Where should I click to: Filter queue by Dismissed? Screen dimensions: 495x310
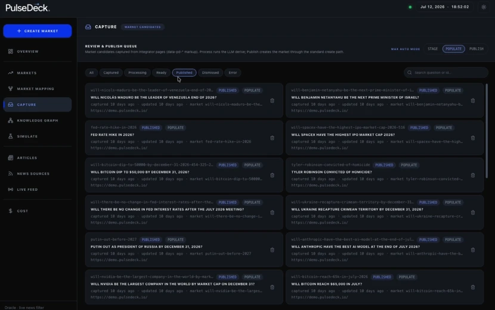pos(211,73)
